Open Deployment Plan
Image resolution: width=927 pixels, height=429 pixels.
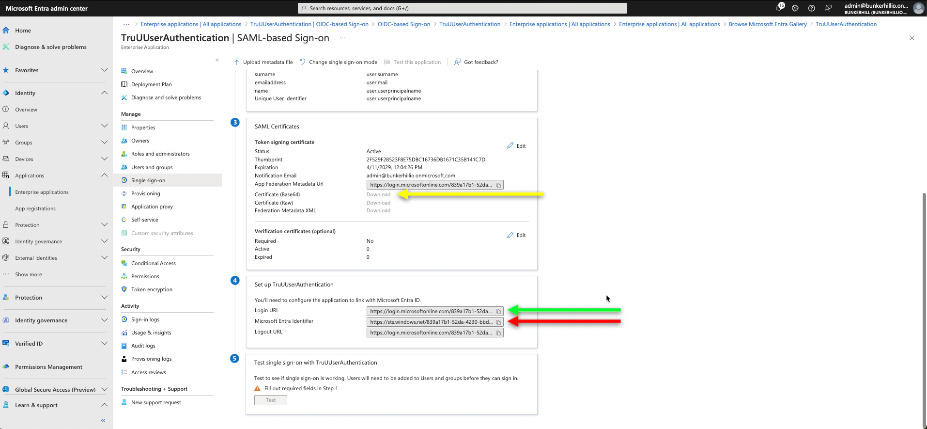tap(151, 84)
